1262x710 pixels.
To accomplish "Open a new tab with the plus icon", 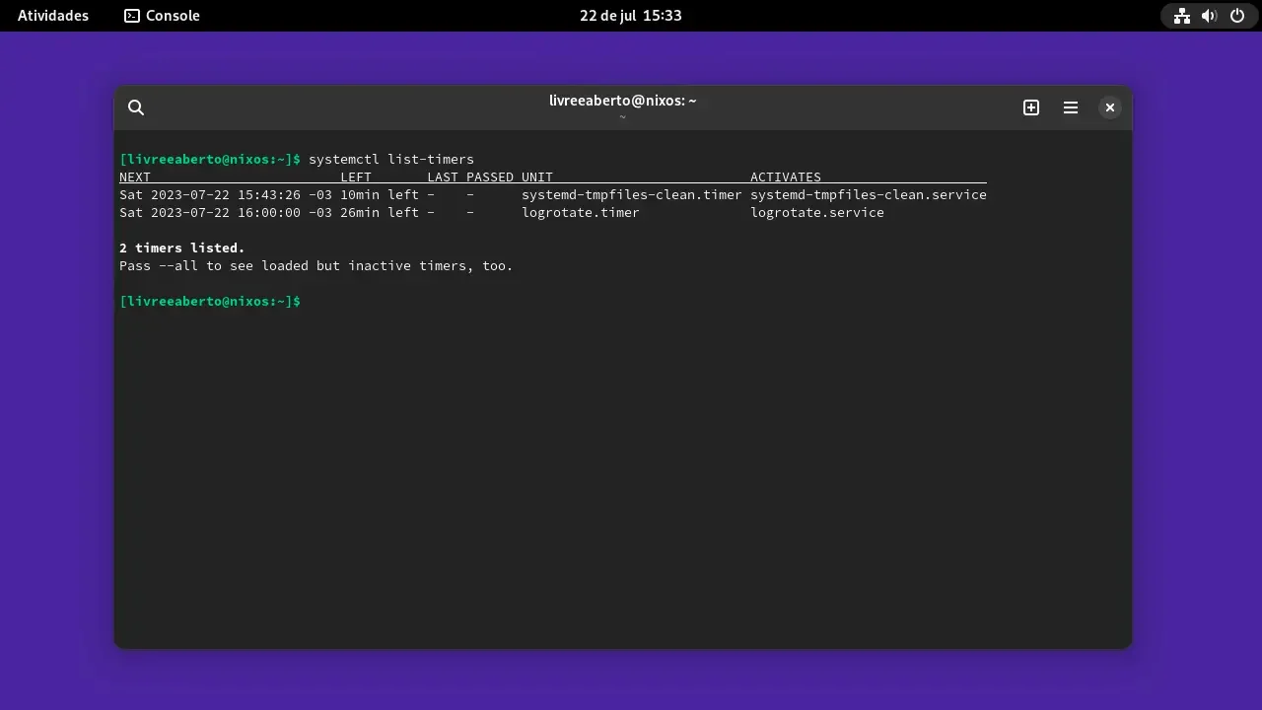I will tap(1031, 107).
